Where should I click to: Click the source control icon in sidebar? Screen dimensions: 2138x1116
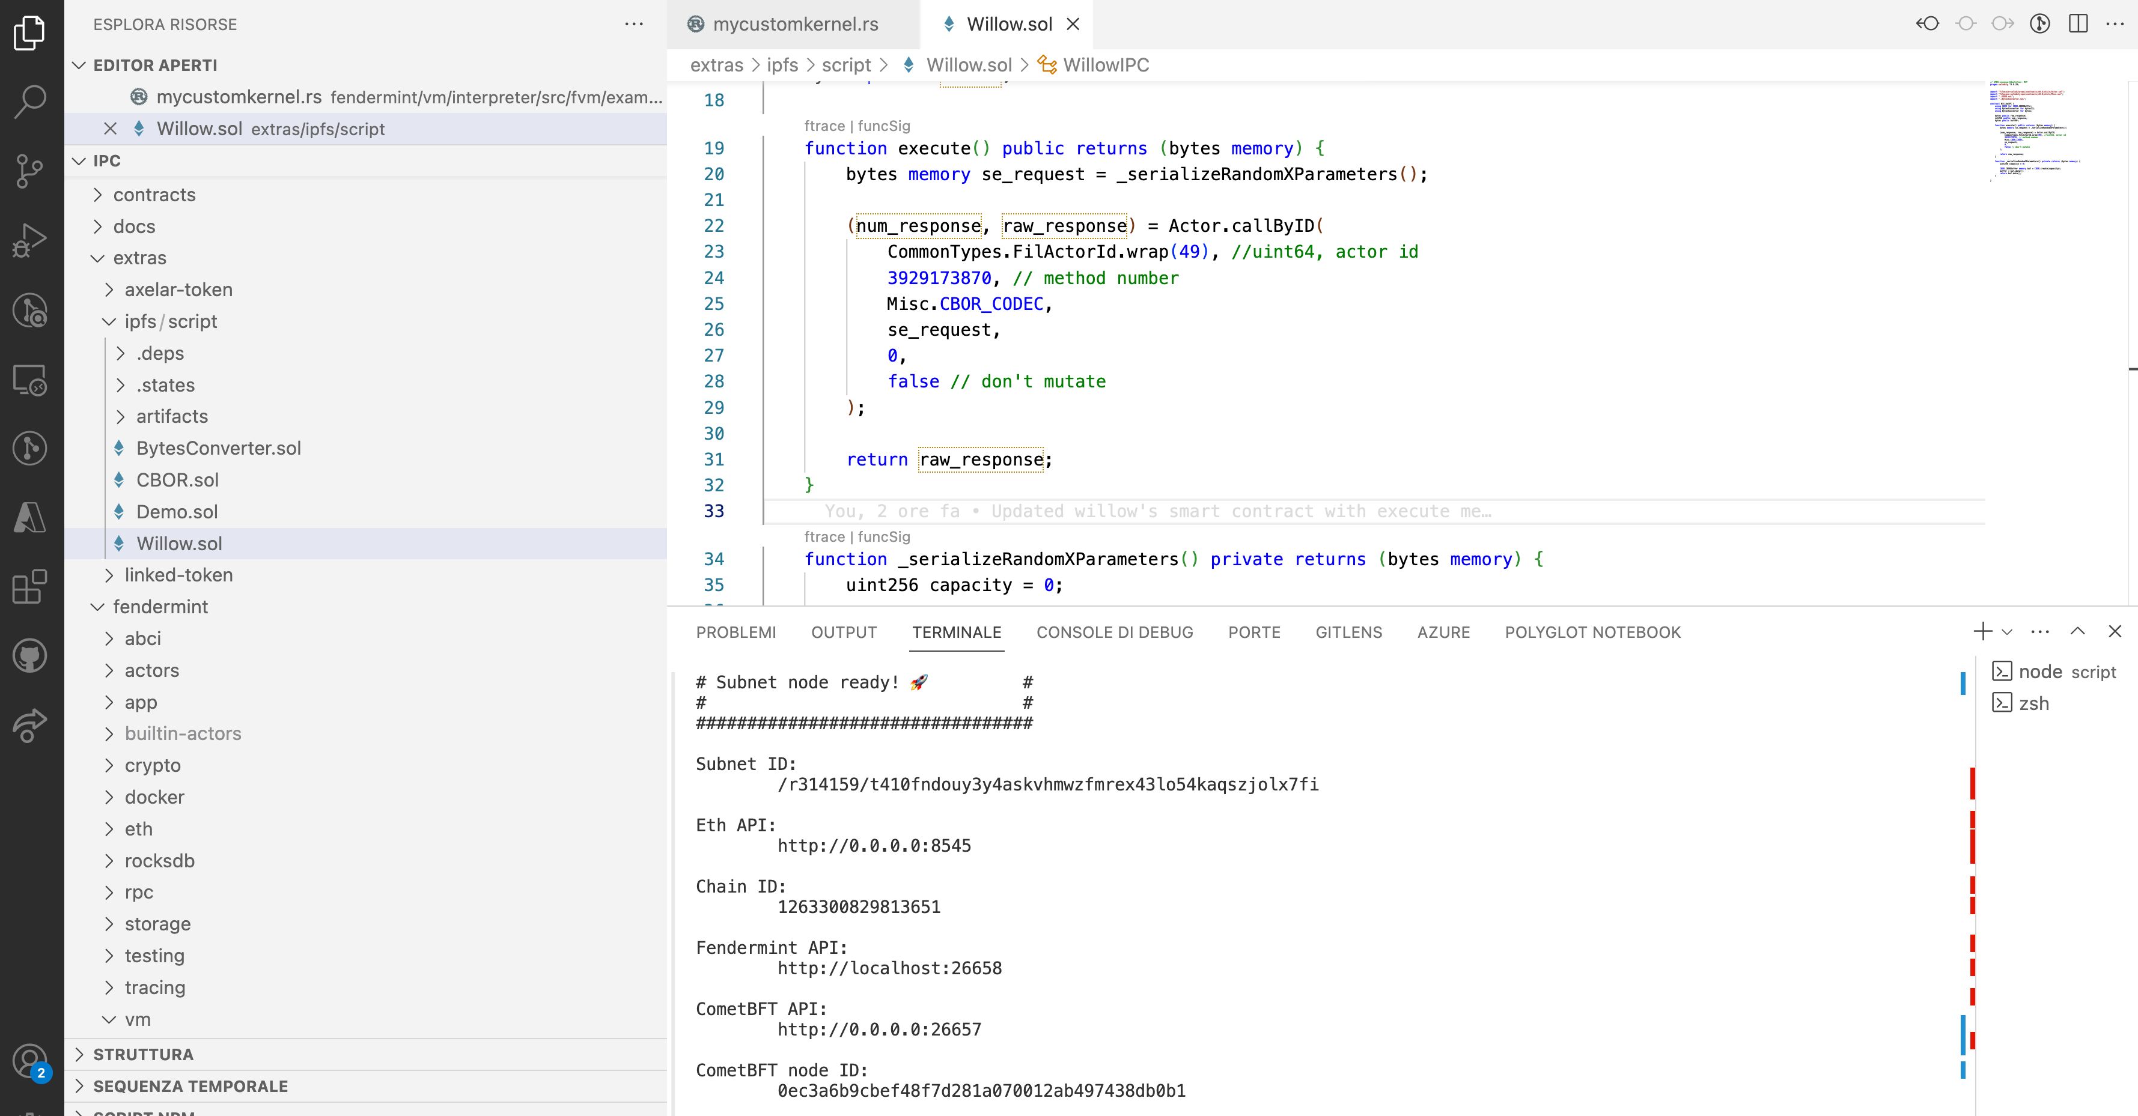[x=31, y=169]
